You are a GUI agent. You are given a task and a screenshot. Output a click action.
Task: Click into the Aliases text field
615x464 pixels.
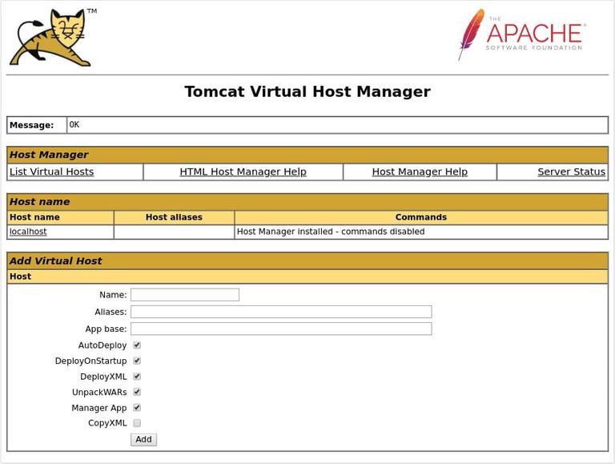[280, 312]
